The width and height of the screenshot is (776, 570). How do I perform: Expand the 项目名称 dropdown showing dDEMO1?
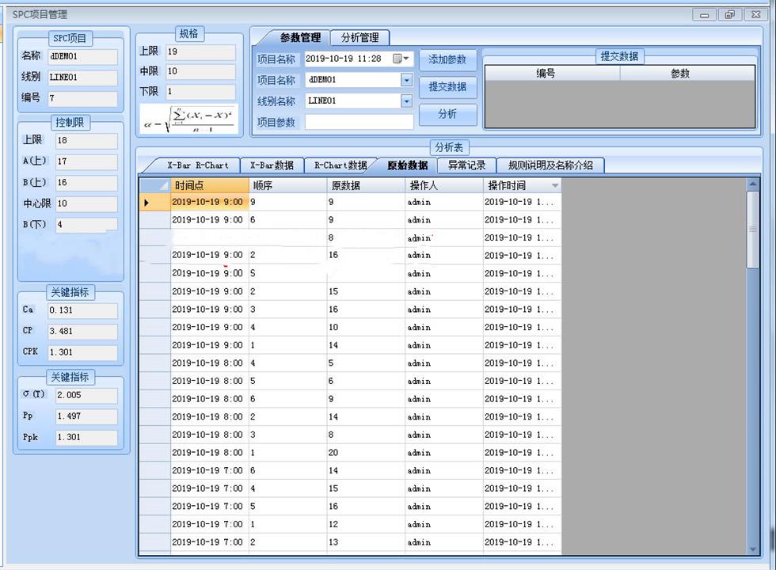click(x=406, y=80)
